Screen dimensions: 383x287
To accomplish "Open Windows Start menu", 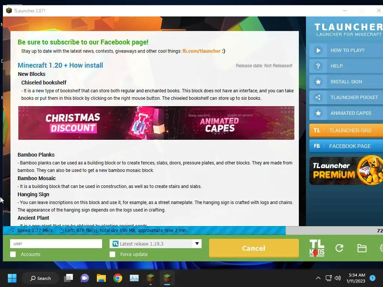I will pos(12,278).
